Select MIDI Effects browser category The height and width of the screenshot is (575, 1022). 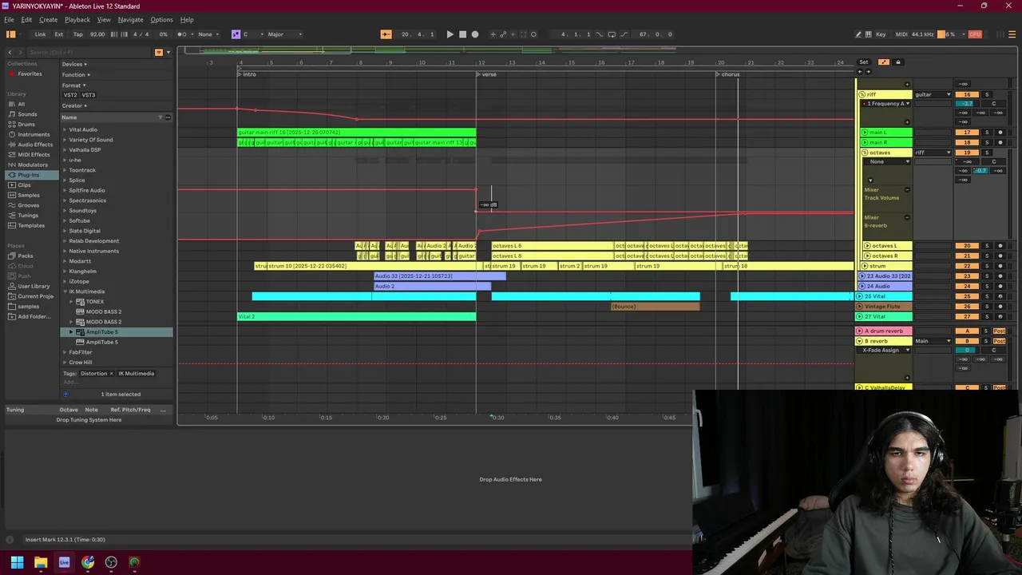coord(34,155)
